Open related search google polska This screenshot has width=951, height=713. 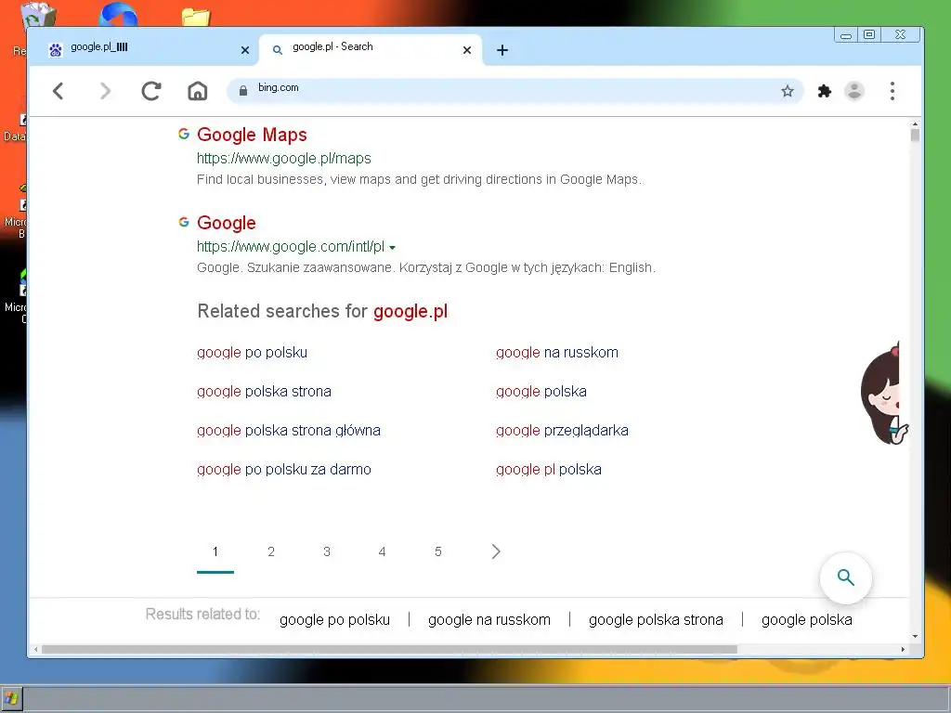541,391
